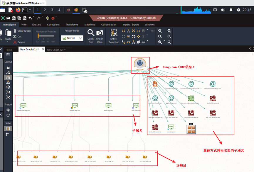Select the blogs.bing.com website entity
This screenshot has height=172, width=254.
tap(108, 105)
